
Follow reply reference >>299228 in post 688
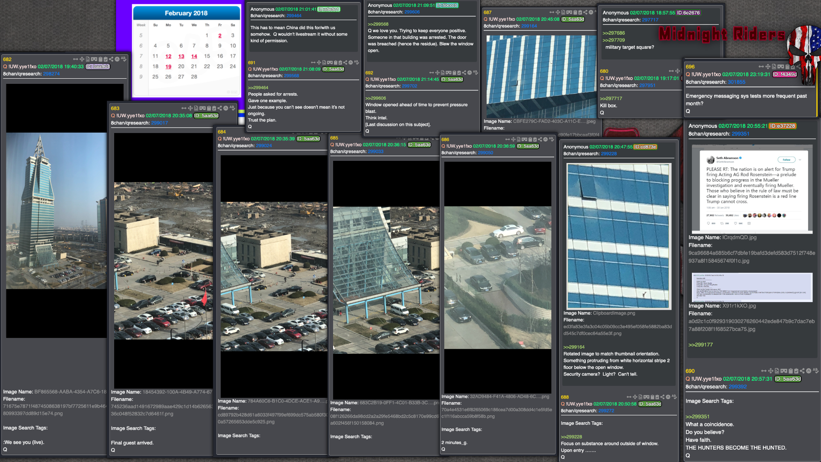click(571, 437)
